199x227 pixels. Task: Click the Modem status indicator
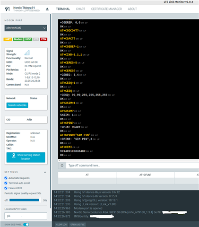click(18, 39)
